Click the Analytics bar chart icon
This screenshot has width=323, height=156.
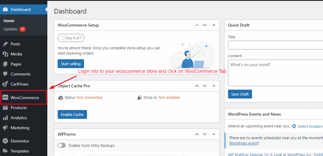pyautogui.click(x=5, y=118)
